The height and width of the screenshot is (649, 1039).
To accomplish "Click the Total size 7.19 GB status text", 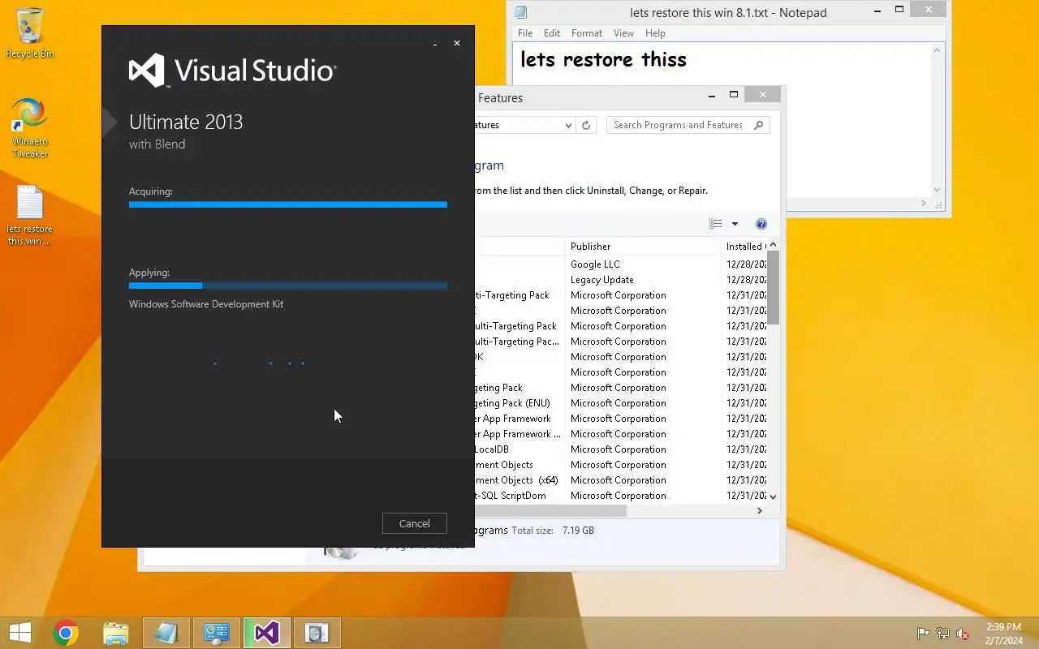I will point(553,531).
